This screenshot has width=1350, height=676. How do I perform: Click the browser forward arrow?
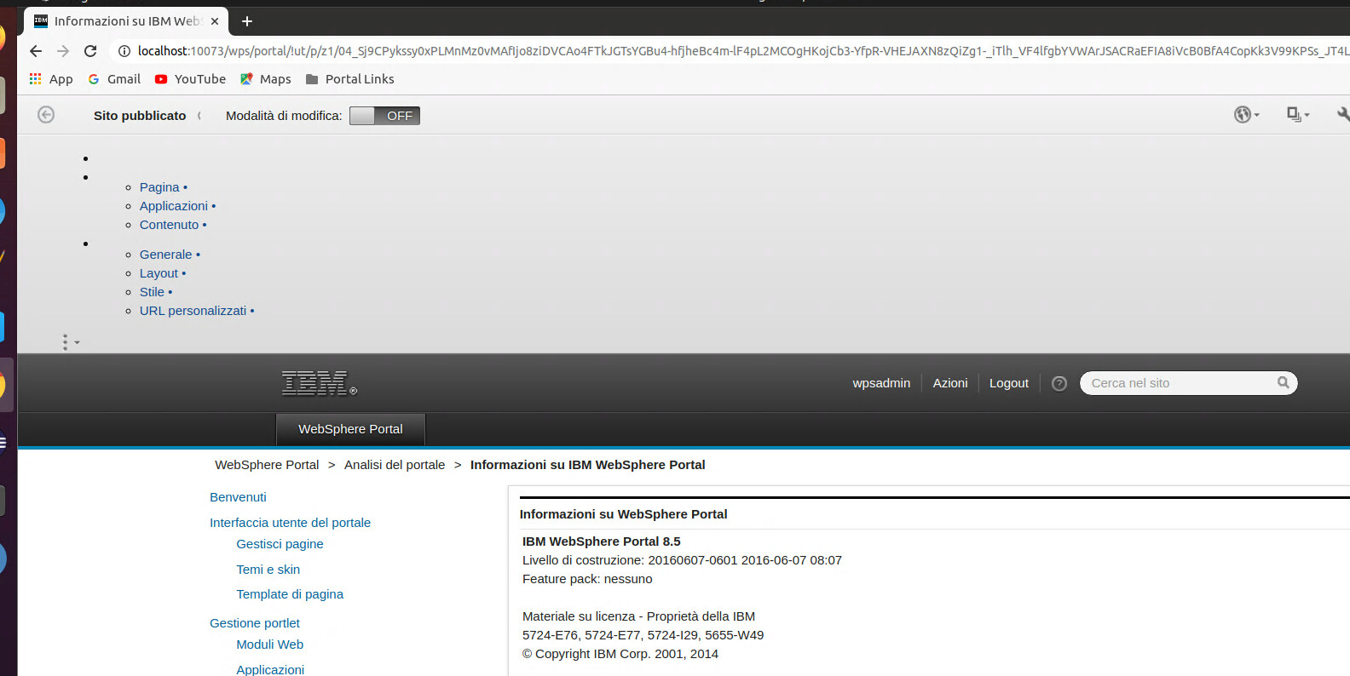(x=63, y=51)
